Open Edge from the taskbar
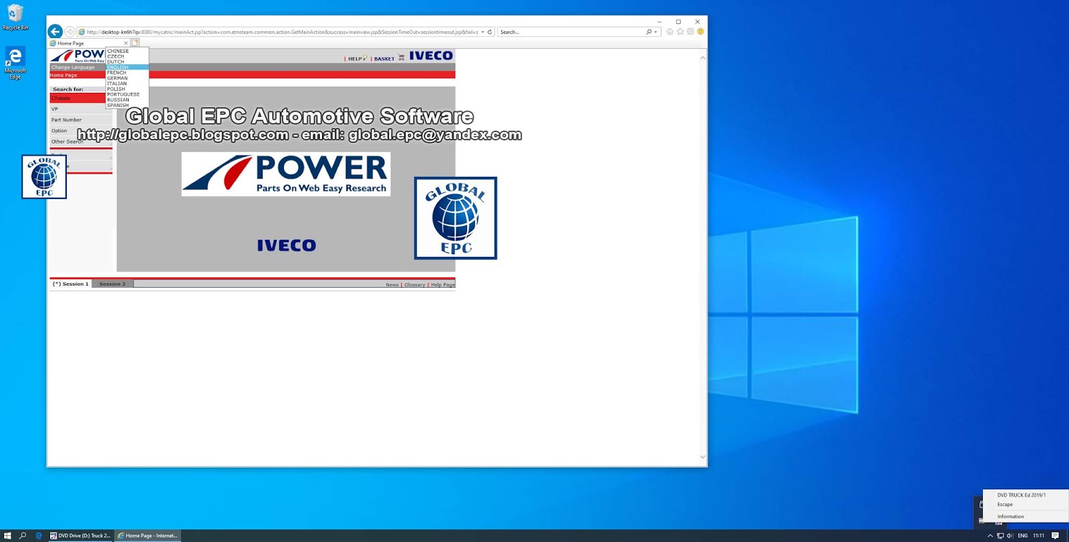The image size is (1069, 542). click(39, 535)
